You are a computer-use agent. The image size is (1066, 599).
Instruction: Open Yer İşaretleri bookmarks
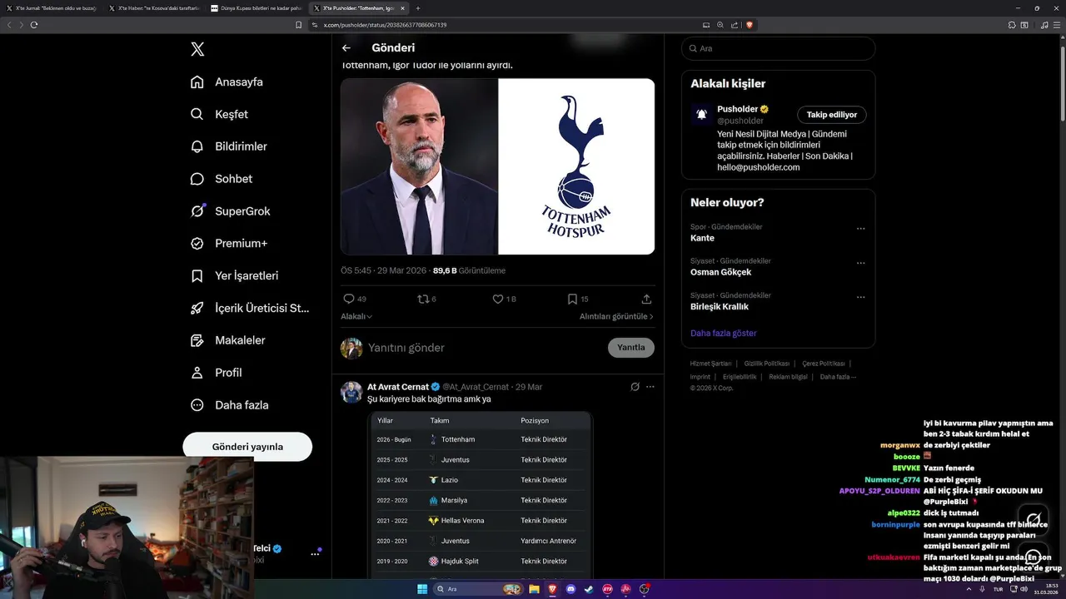coord(234,275)
